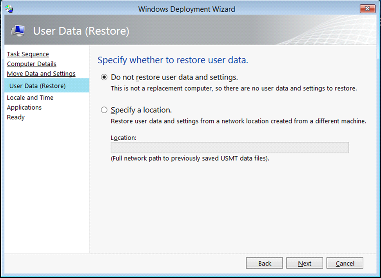
Task: Select the User Data (Restore) sidebar item
Action: coord(38,86)
